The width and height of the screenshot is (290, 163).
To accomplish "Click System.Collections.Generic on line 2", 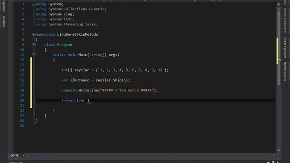I will 77,9.
